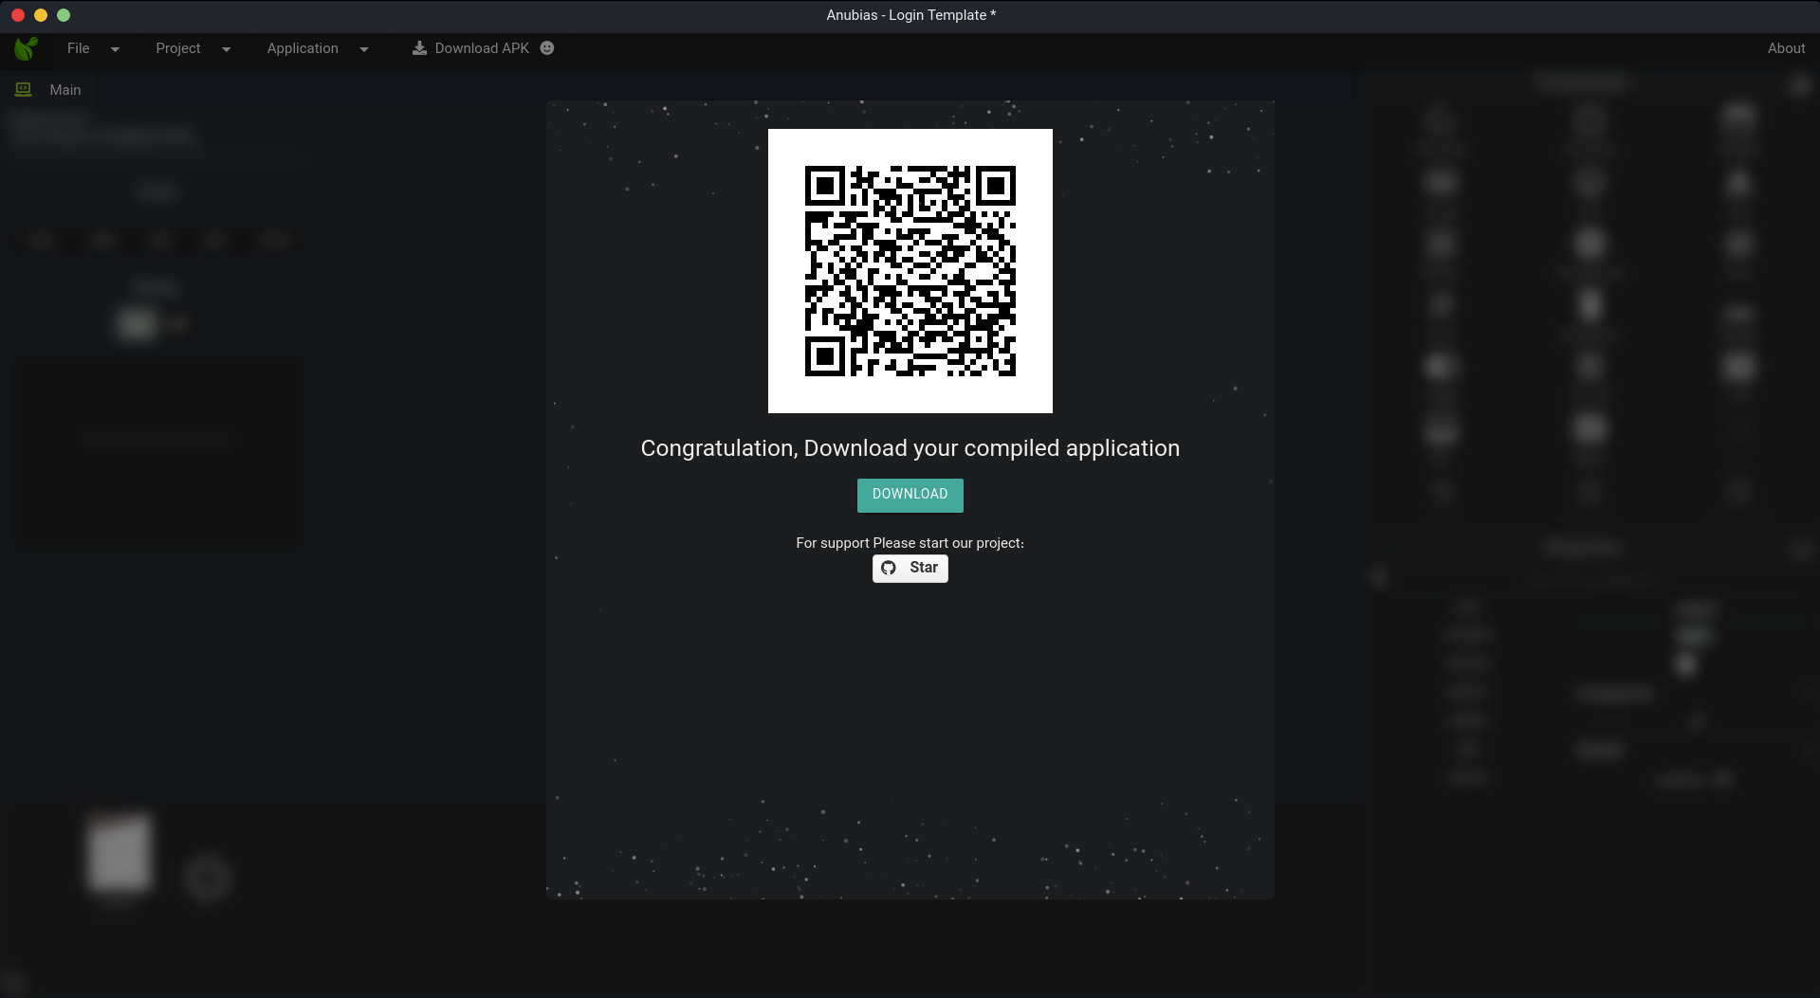1820x998 pixels.
Task: Click the green DOWNLOAD button
Action: click(x=910, y=495)
